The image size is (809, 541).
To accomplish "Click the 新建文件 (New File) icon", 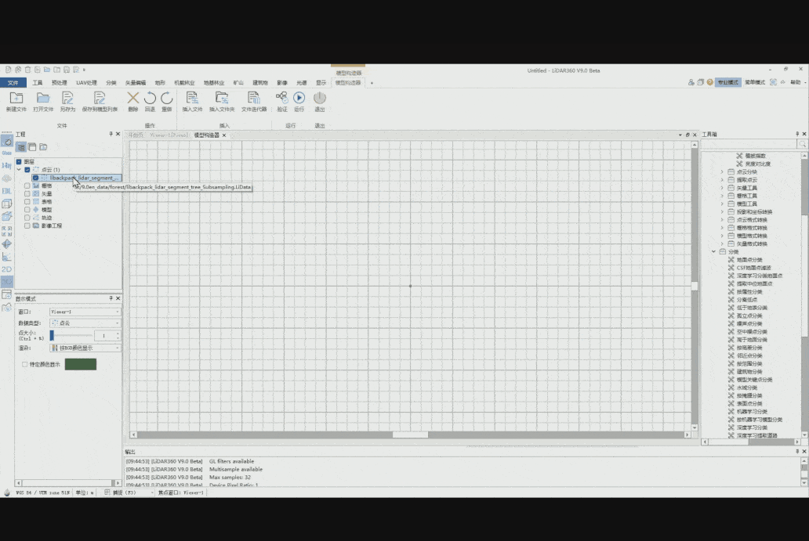I will click(16, 99).
